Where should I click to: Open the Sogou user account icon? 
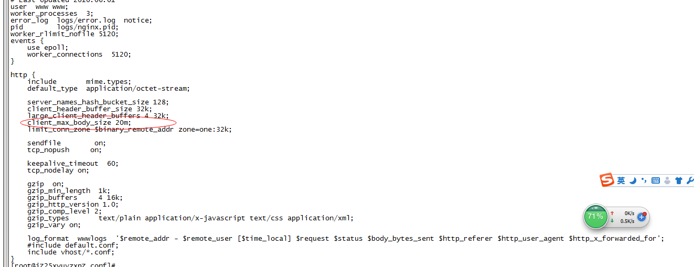point(667,180)
